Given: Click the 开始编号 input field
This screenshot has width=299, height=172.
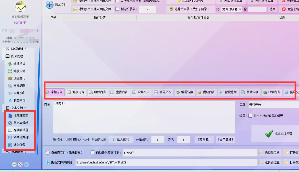Looking at the screenshot, I should point(158,139).
